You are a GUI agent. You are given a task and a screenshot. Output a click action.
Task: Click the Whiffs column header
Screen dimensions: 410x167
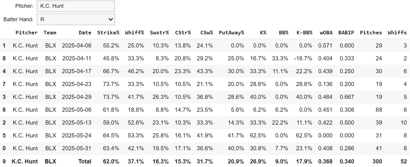click(x=397, y=33)
